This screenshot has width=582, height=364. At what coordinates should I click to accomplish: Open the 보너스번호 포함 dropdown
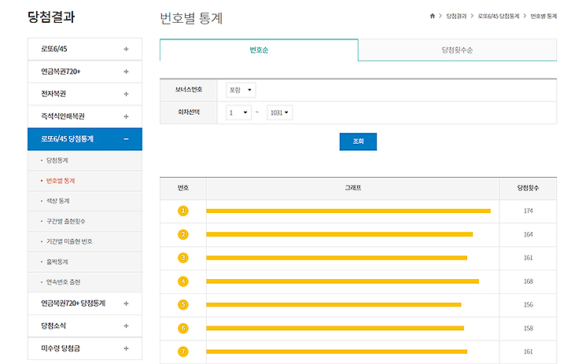pyautogui.click(x=241, y=90)
